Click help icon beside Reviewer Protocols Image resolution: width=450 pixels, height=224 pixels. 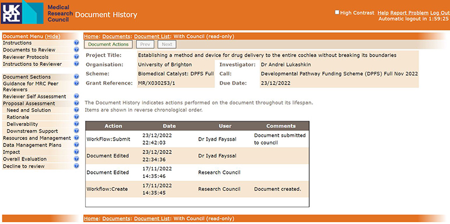(76, 57)
